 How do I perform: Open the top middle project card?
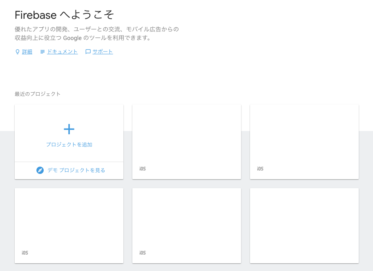click(x=186, y=141)
